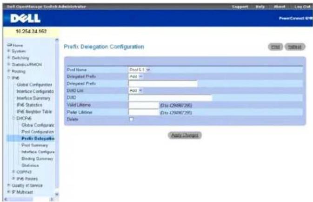
Task: Expand the System tree node
Action: tap(8, 51)
